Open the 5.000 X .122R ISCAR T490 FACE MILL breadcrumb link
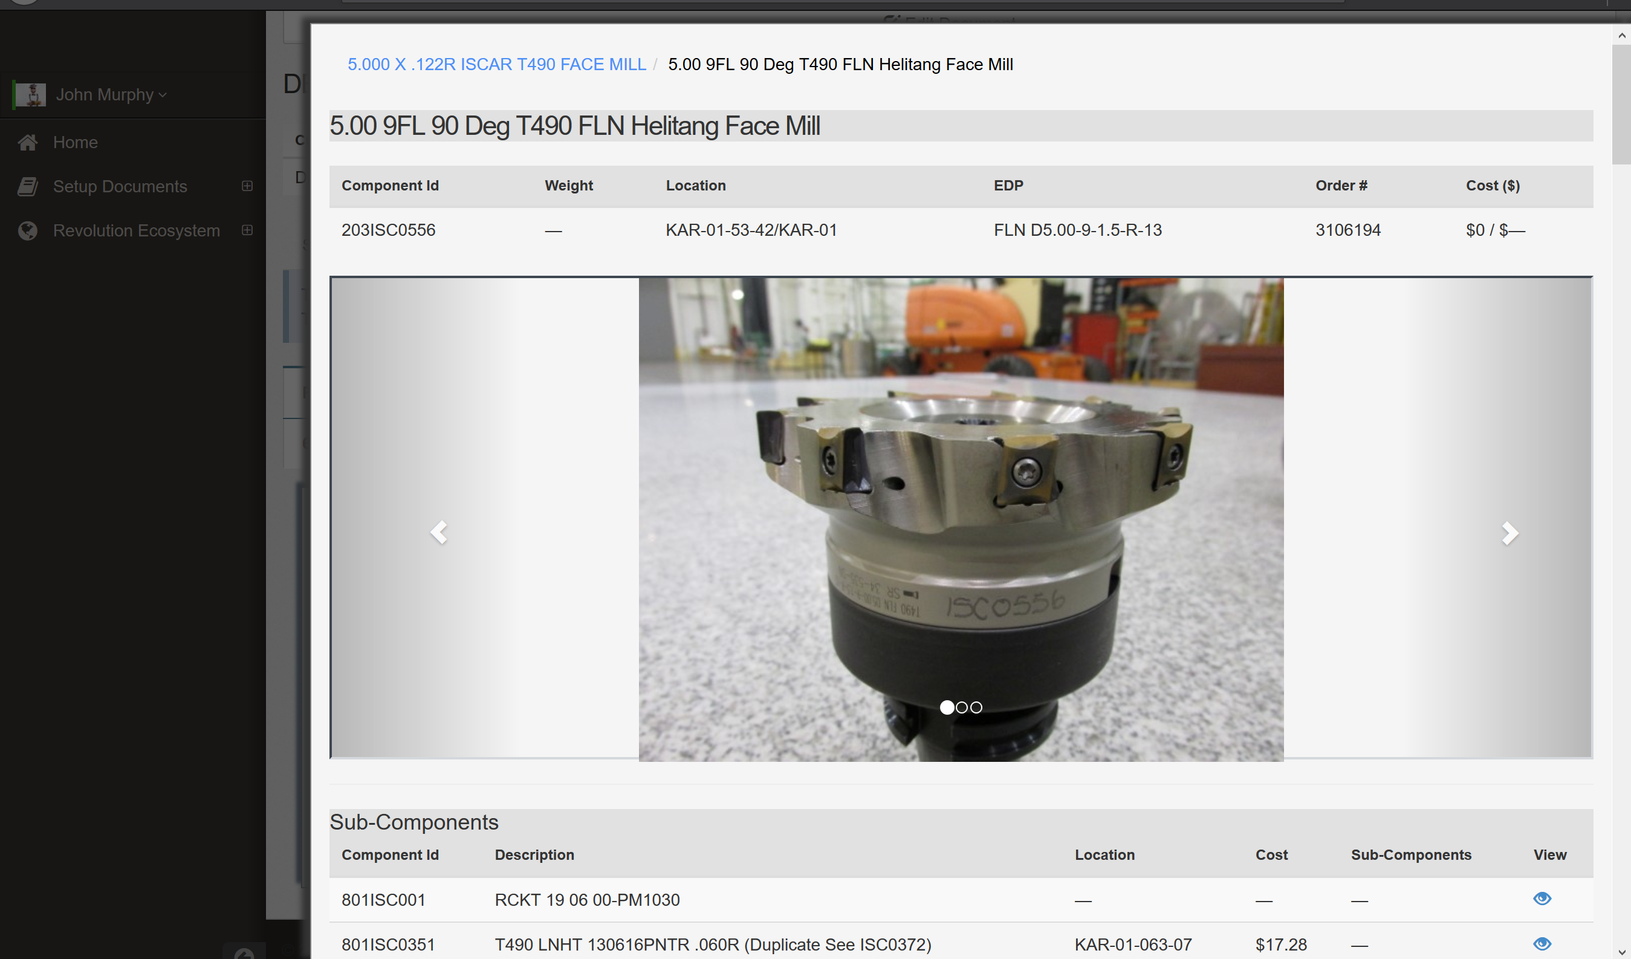The image size is (1631, 959). point(496,64)
